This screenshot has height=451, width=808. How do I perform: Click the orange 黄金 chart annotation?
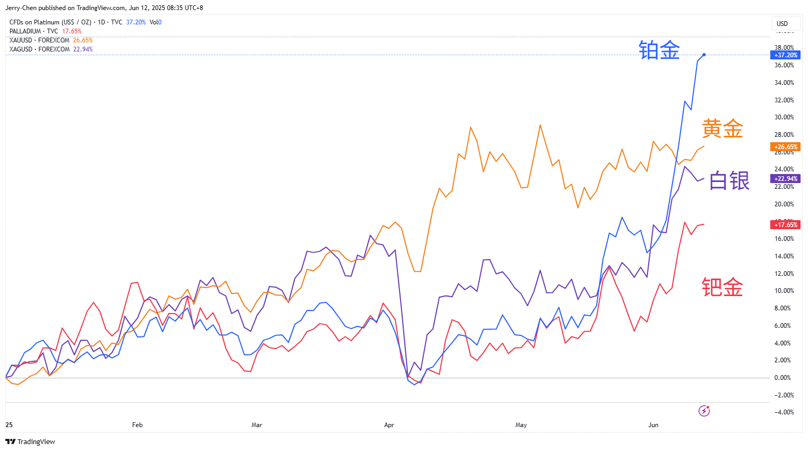722,129
